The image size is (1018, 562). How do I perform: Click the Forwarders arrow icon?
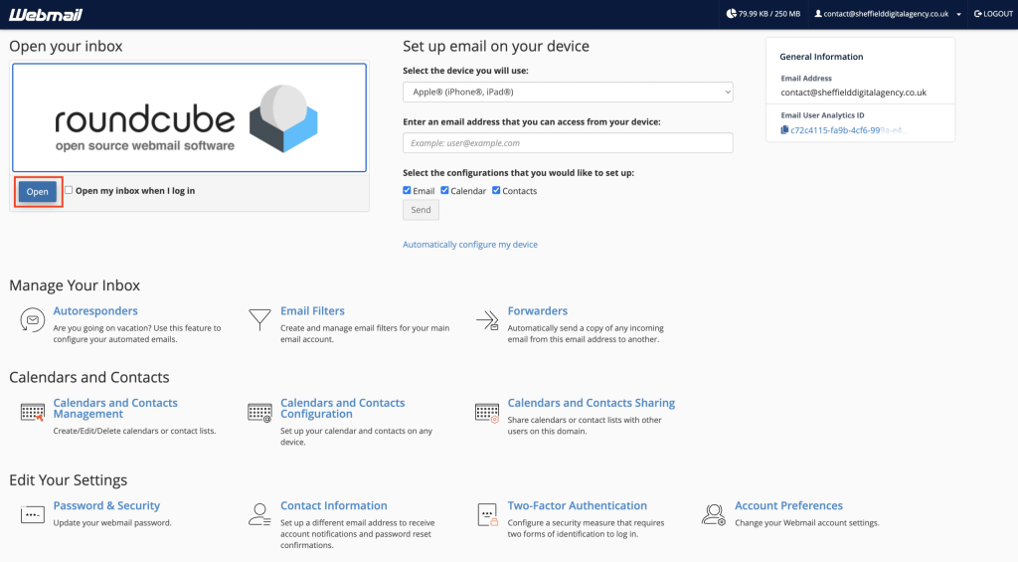[487, 319]
